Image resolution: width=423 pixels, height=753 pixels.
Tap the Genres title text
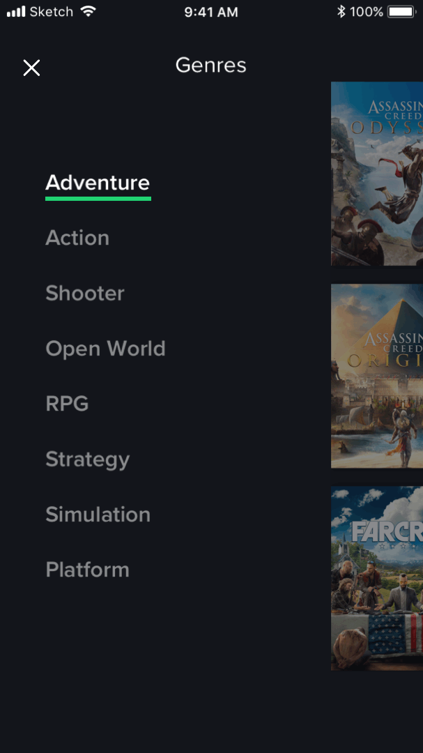(x=210, y=66)
